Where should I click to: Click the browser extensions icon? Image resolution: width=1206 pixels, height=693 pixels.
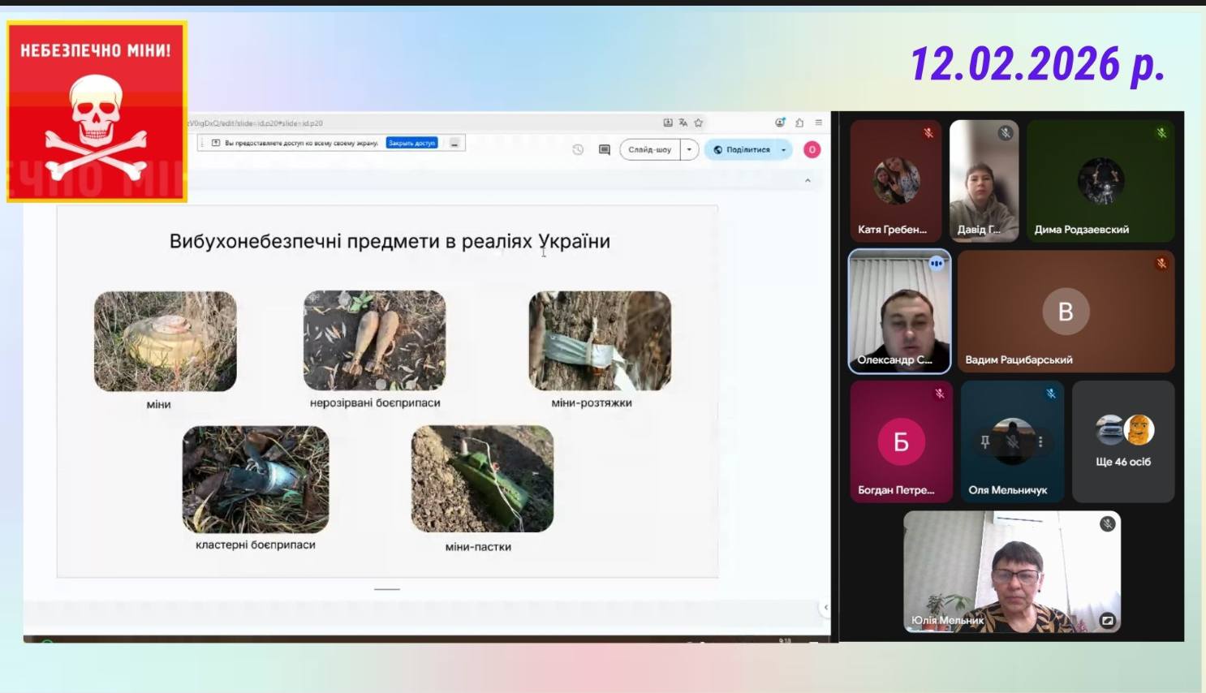click(799, 123)
